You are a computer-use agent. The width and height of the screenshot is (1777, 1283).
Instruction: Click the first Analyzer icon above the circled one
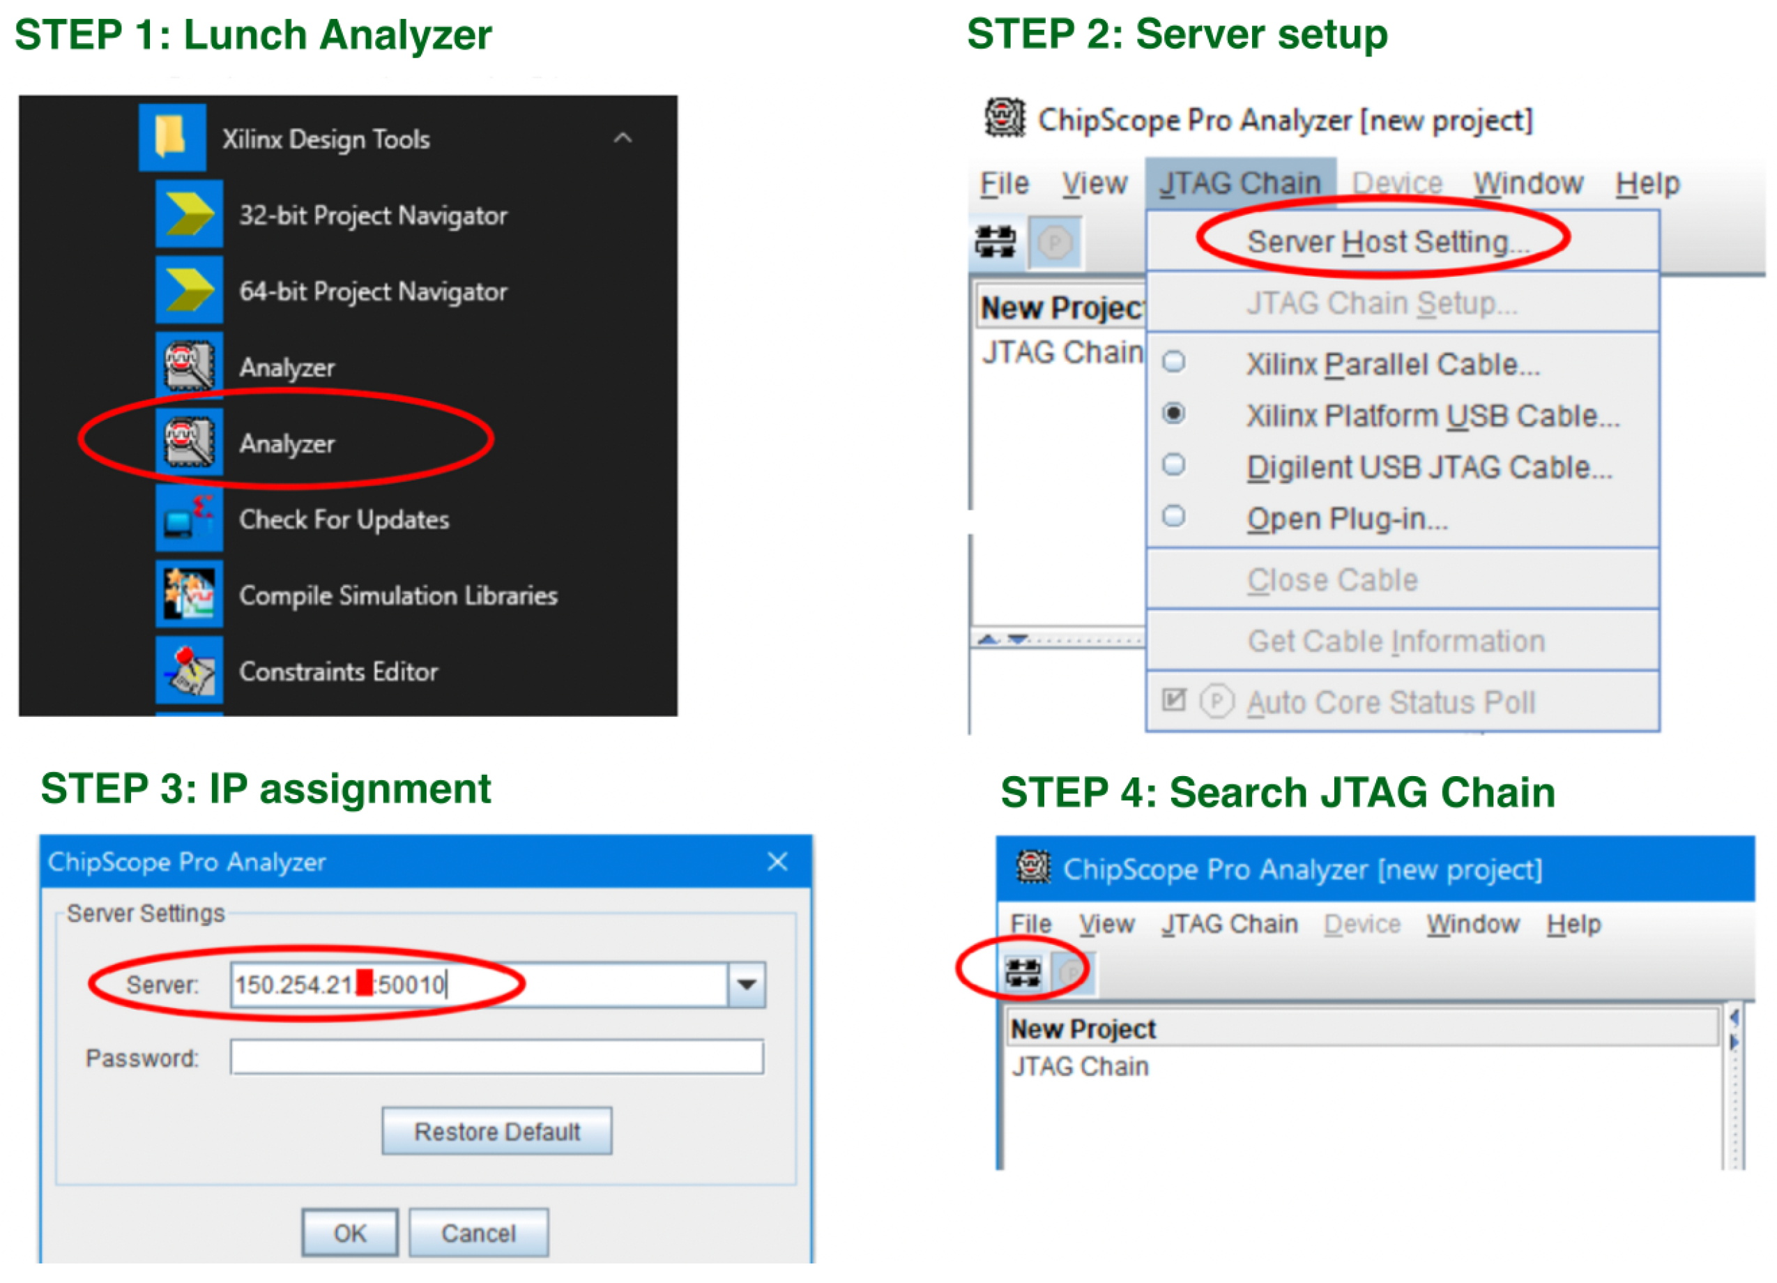coord(190,366)
